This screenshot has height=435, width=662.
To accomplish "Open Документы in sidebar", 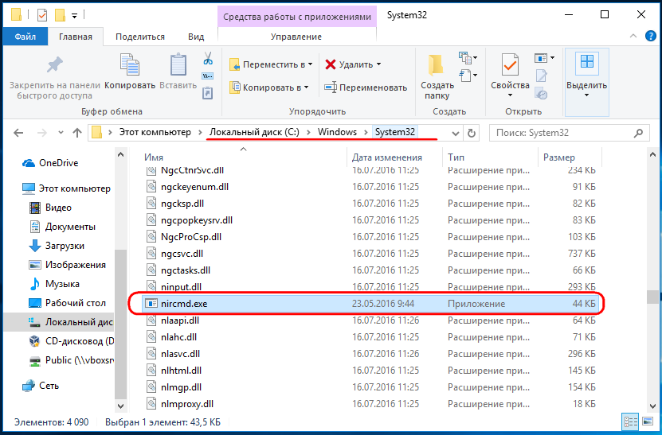I will click(x=62, y=227).
